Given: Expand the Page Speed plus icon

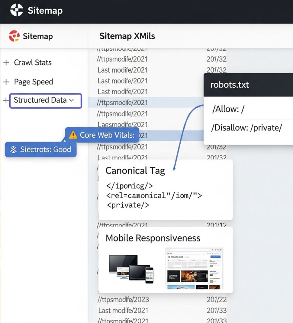Looking at the screenshot, I should (x=6, y=82).
